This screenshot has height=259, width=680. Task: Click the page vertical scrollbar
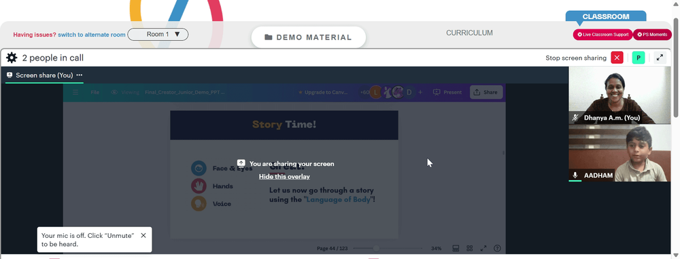pyautogui.click(x=676, y=67)
